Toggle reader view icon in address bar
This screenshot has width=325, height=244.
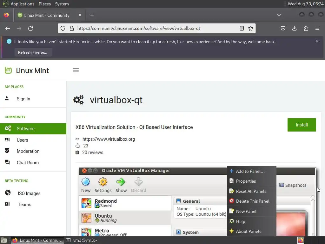pos(242,28)
